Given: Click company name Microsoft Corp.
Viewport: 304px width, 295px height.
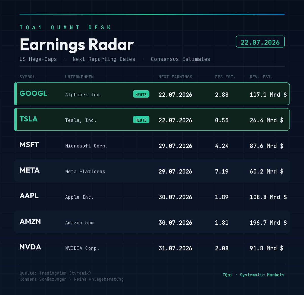Looking at the screenshot, I should point(87,146).
